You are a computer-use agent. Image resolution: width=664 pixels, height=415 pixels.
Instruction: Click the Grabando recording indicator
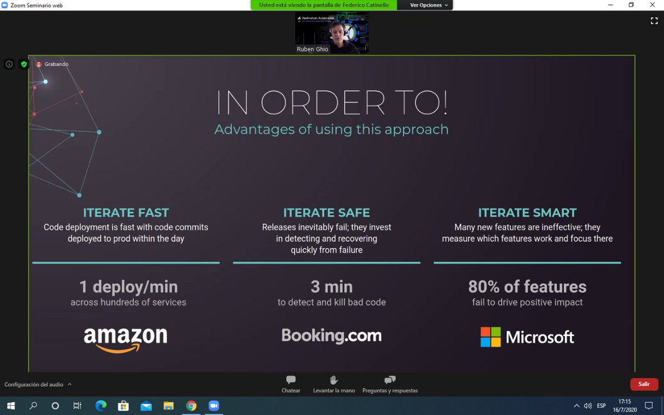tap(53, 64)
